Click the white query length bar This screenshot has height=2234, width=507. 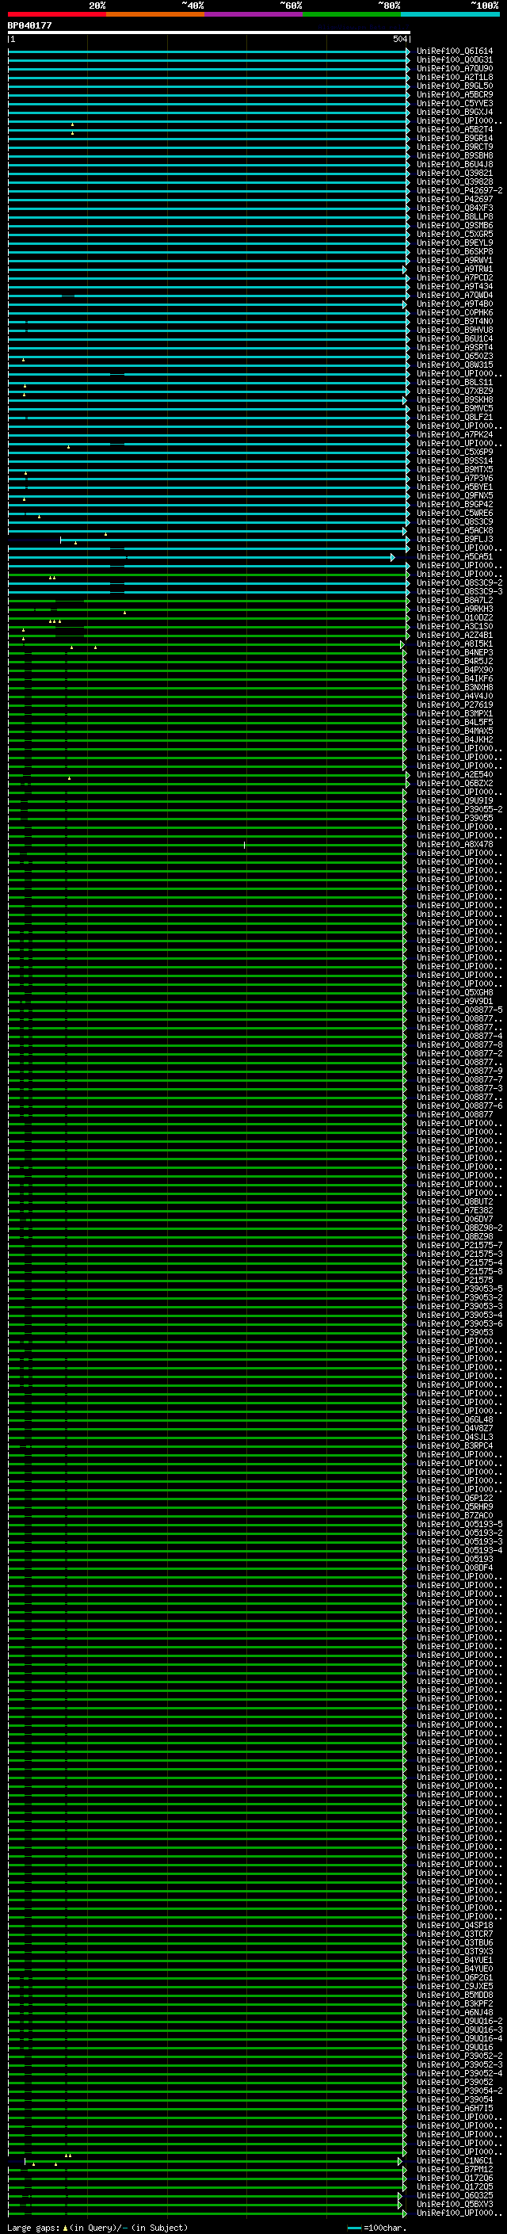(x=209, y=32)
